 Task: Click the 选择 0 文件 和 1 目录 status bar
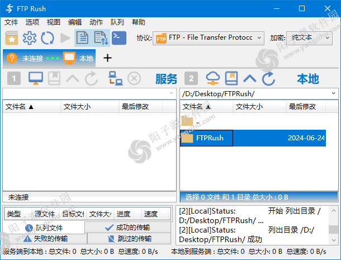(259, 197)
